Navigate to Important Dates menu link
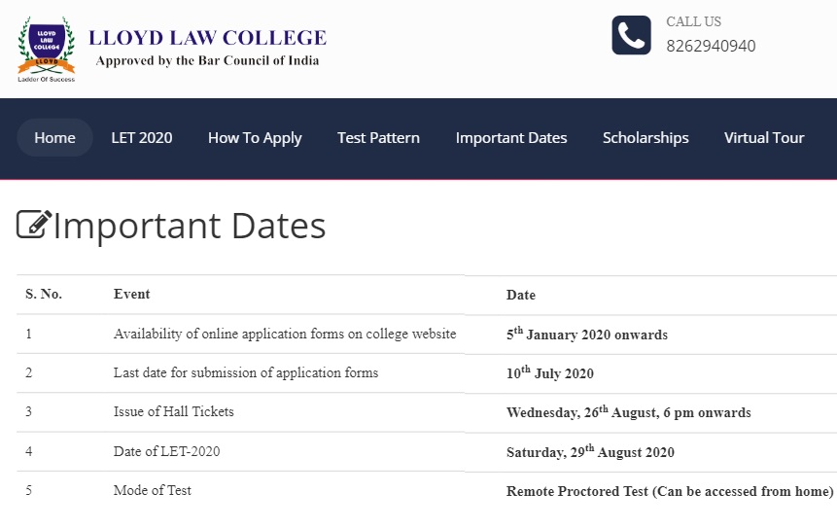The width and height of the screenshot is (837, 529). click(511, 138)
